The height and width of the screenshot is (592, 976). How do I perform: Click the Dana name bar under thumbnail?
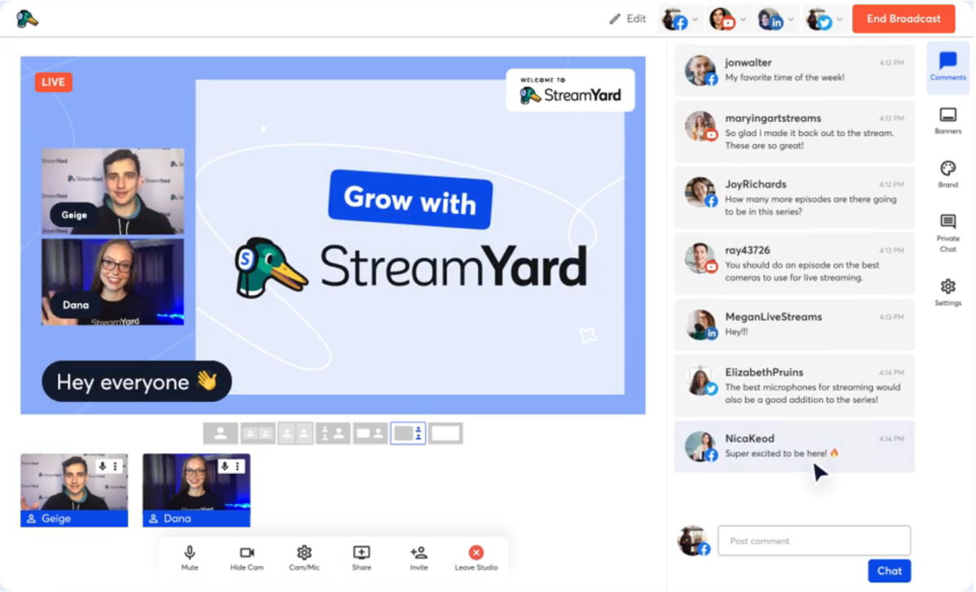pos(197,518)
